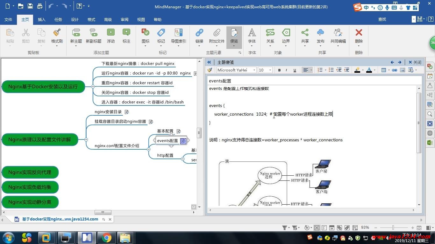Click the 共享 share icon

[x=305, y=33]
